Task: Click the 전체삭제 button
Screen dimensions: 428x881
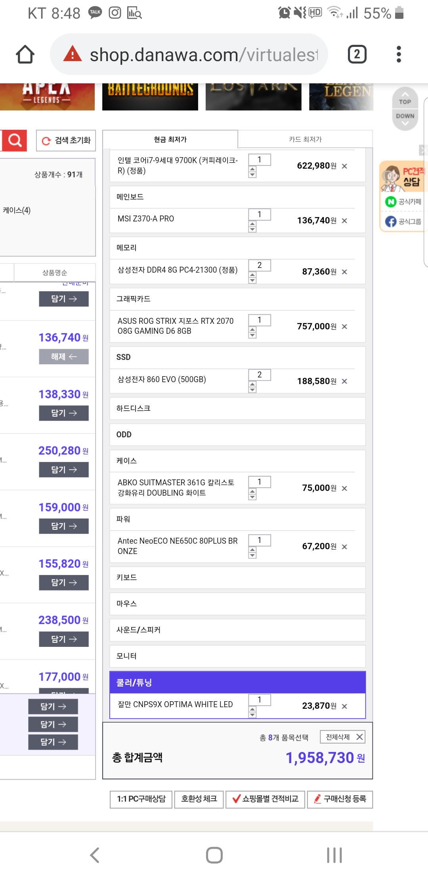Action: point(343,737)
